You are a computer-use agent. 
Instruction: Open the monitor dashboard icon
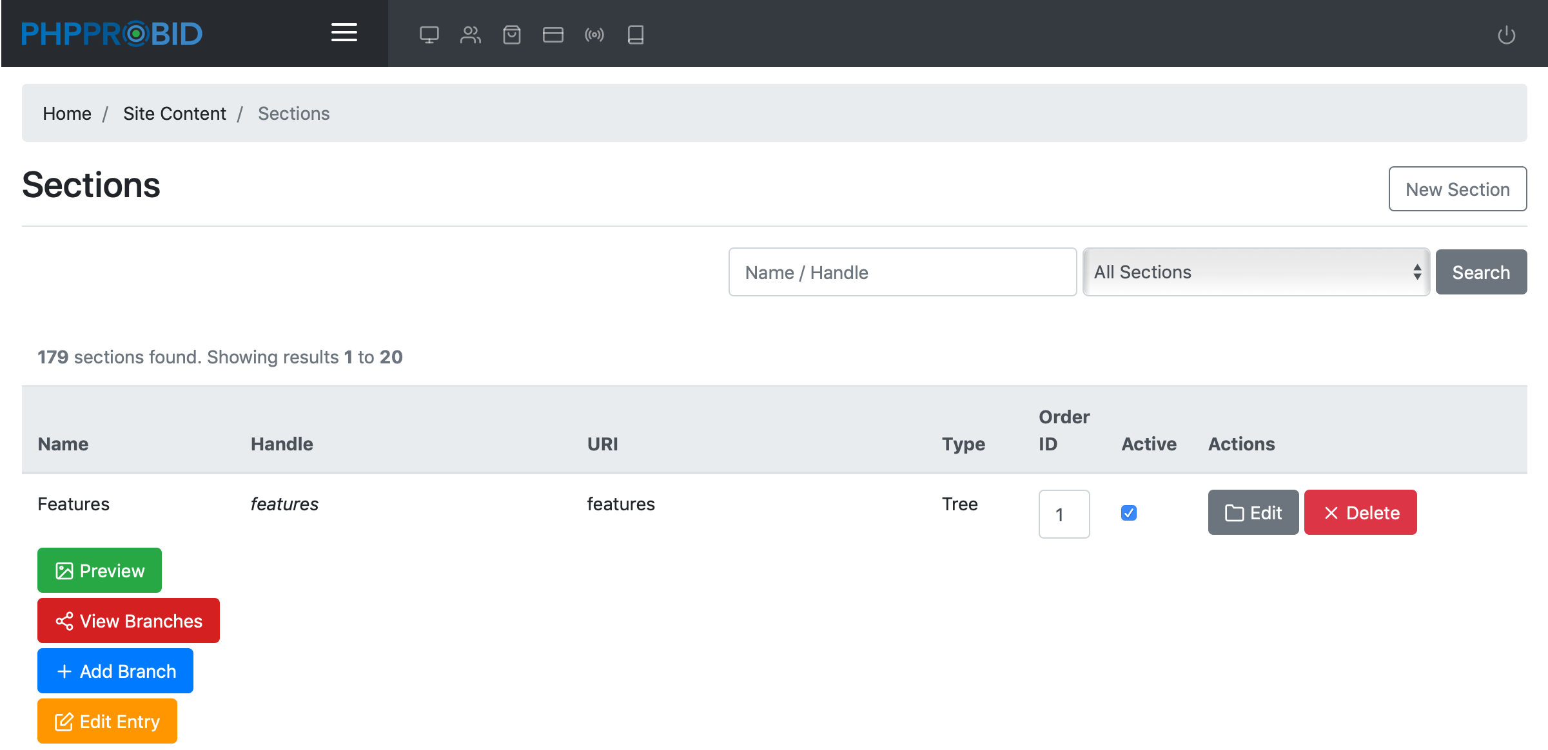coord(429,35)
